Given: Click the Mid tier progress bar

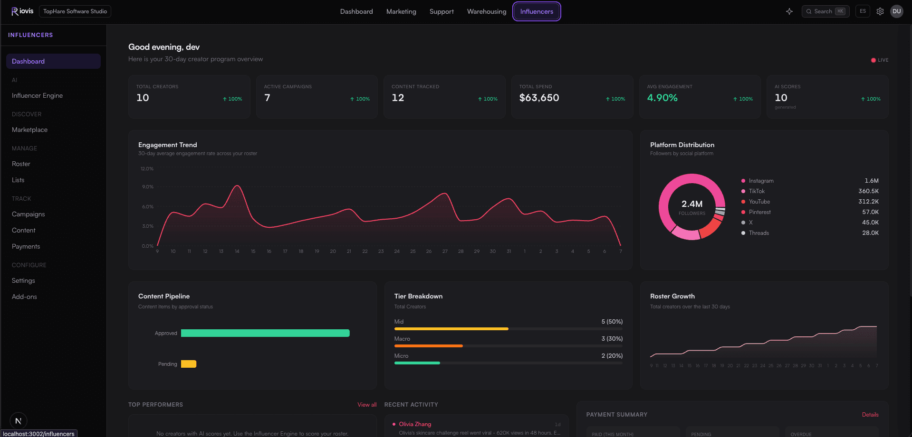Looking at the screenshot, I should pos(509,329).
